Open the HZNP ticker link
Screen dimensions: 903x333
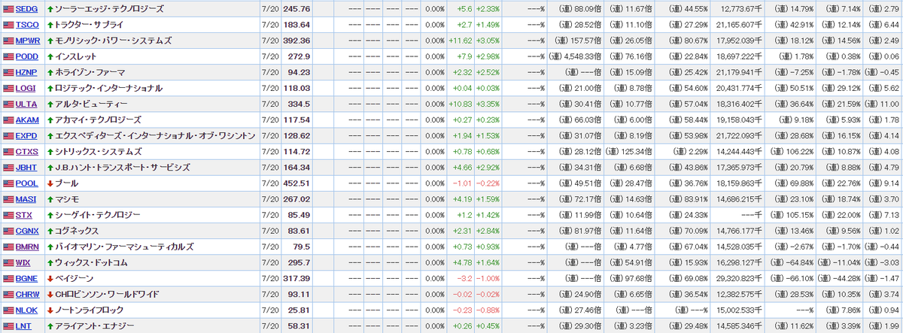pyautogui.click(x=26, y=73)
